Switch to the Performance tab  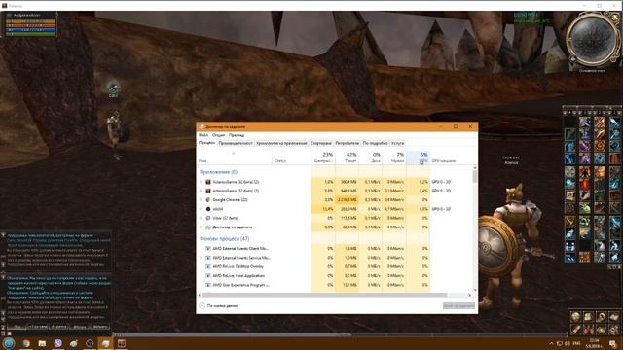pos(236,143)
